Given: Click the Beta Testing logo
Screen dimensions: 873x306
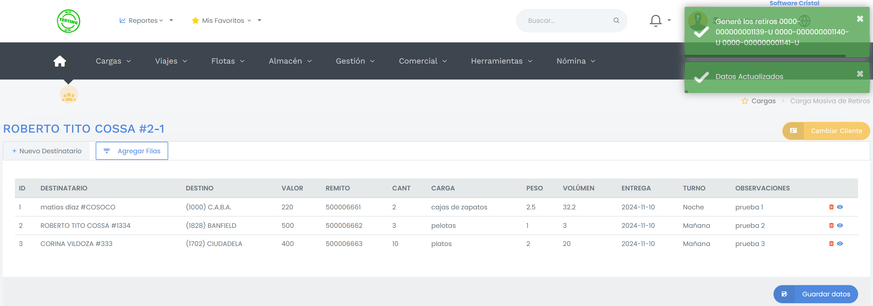Looking at the screenshot, I should click(68, 21).
